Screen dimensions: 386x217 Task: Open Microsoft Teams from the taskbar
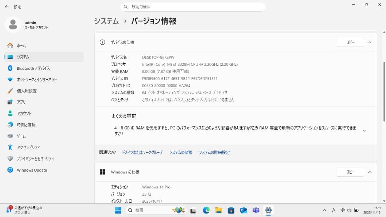tap(256, 210)
